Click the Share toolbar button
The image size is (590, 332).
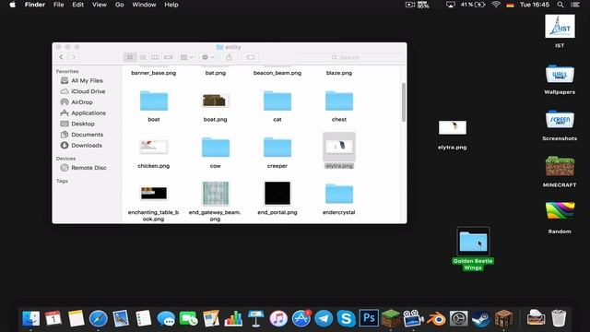pyautogui.click(x=229, y=57)
